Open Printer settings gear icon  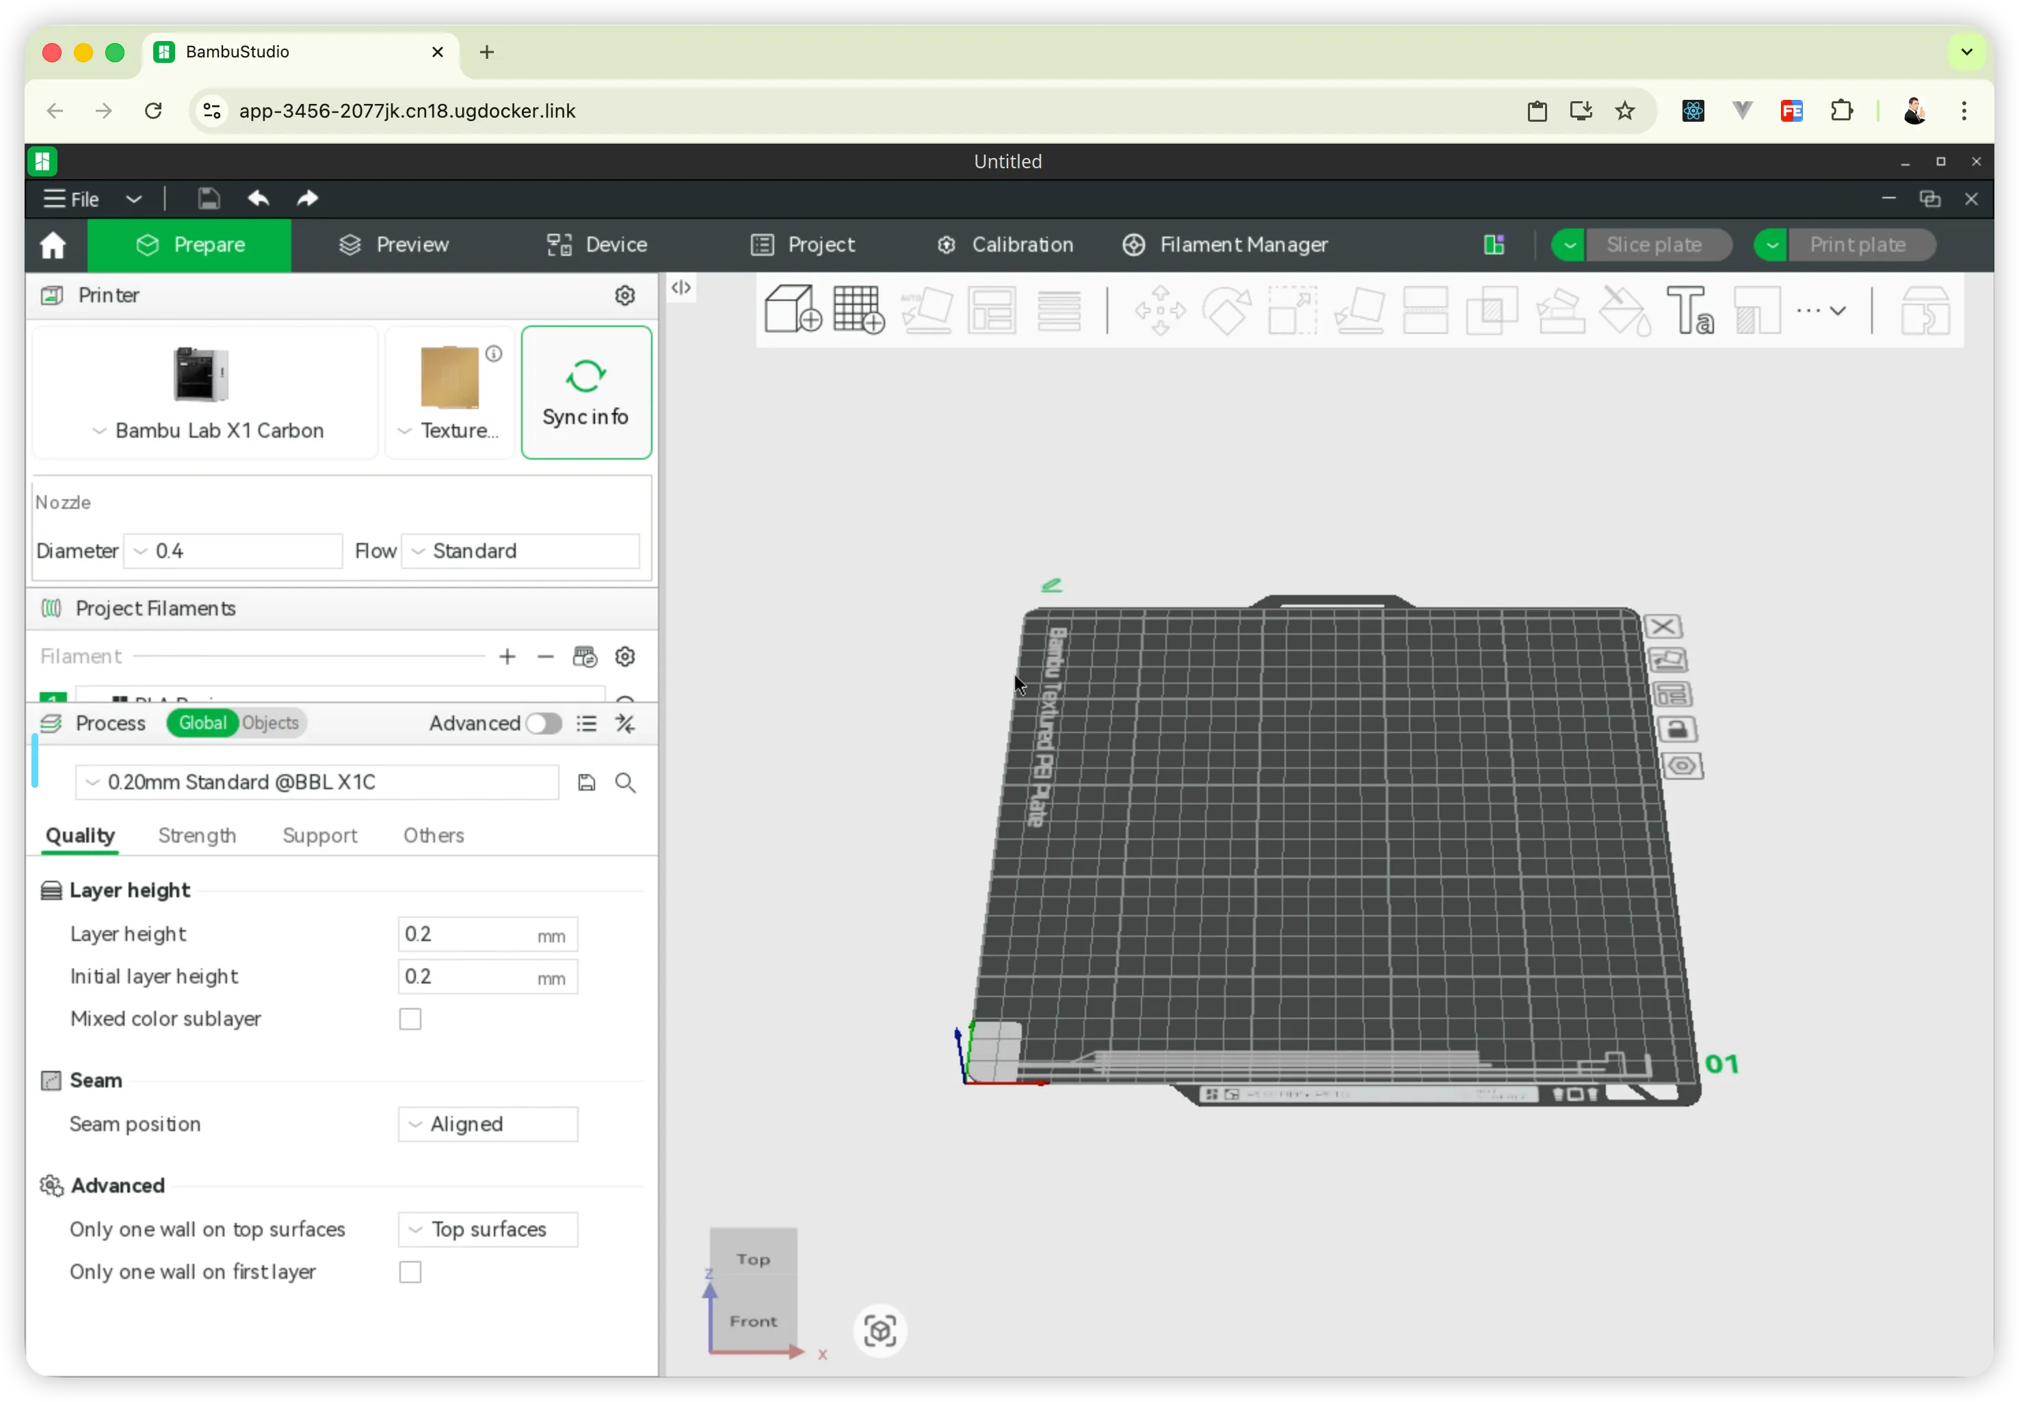click(x=624, y=295)
